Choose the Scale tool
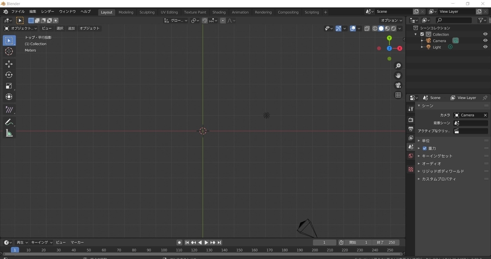Image resolution: width=491 pixels, height=259 pixels. (x=9, y=86)
